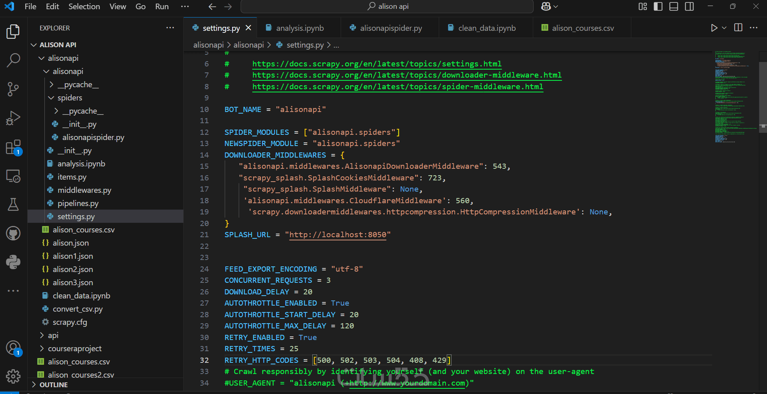Toggle the secondary side bar
Image resolution: width=767 pixels, height=394 pixels.
[x=689, y=6]
